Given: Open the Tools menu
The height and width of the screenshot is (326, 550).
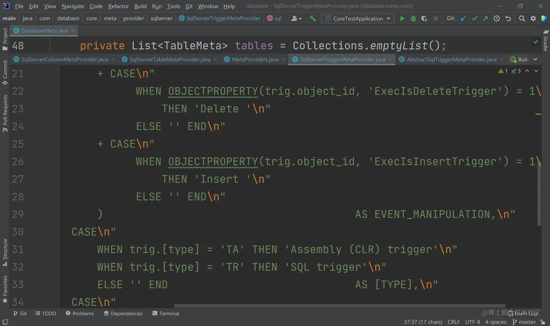Looking at the screenshot, I should (x=174, y=6).
